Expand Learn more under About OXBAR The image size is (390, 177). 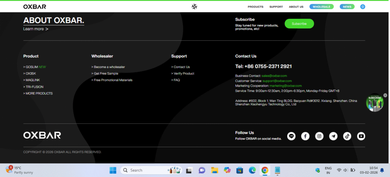[x=35, y=29]
